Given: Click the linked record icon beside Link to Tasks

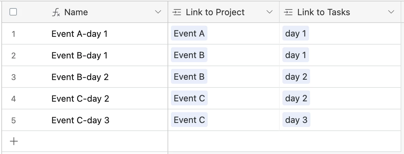Looking at the screenshot, I should pyautogui.click(x=288, y=12).
